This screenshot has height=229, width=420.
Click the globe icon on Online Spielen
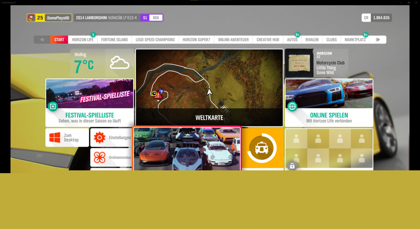[x=292, y=106]
